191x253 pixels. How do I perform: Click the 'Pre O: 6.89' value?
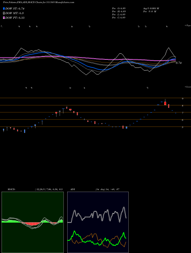click(x=119, y=8)
